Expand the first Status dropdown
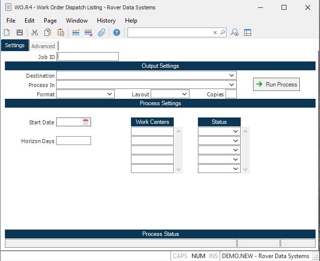Image resolution: width=320 pixels, height=261 pixels. [x=235, y=131]
